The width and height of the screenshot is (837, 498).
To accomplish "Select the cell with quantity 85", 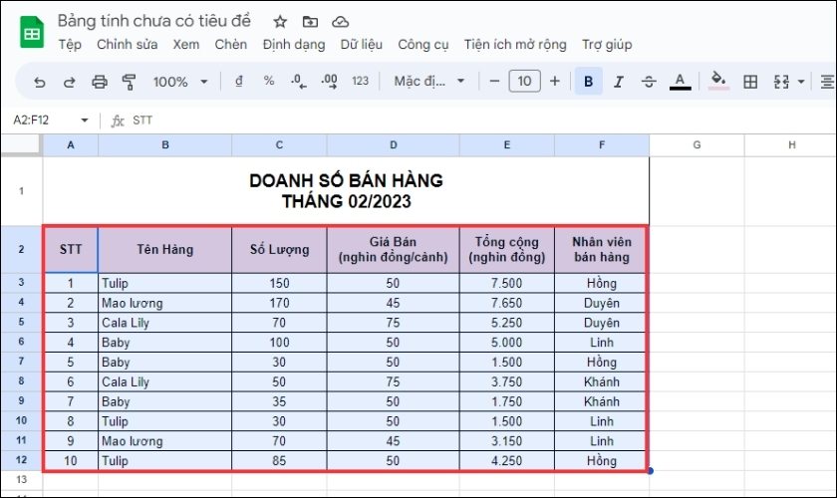I will [x=279, y=460].
